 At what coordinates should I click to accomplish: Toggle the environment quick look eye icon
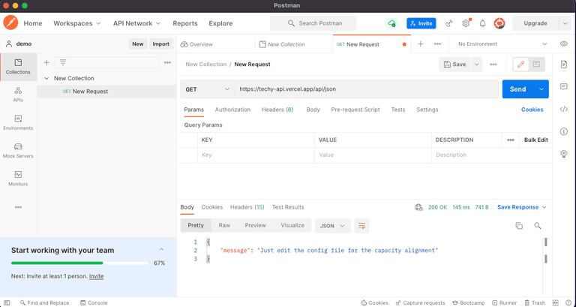(564, 44)
